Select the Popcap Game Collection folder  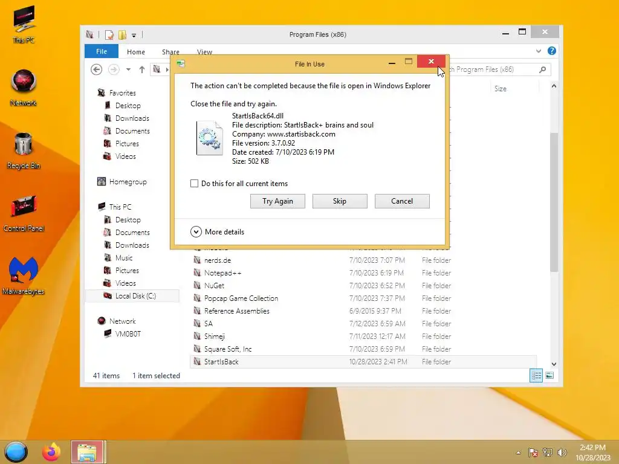coord(363,298)
